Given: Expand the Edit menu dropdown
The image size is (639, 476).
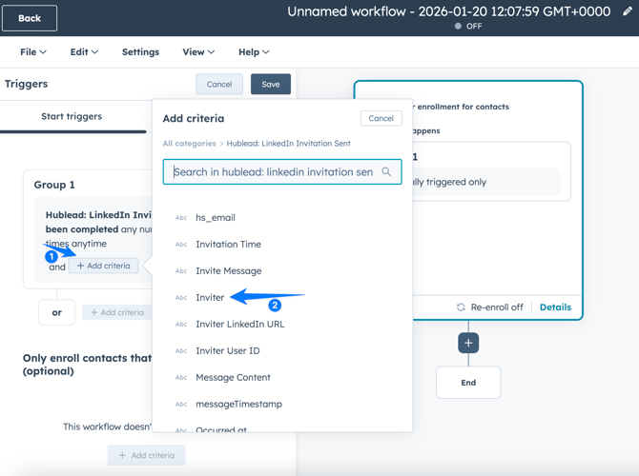Looking at the screenshot, I should coord(84,52).
